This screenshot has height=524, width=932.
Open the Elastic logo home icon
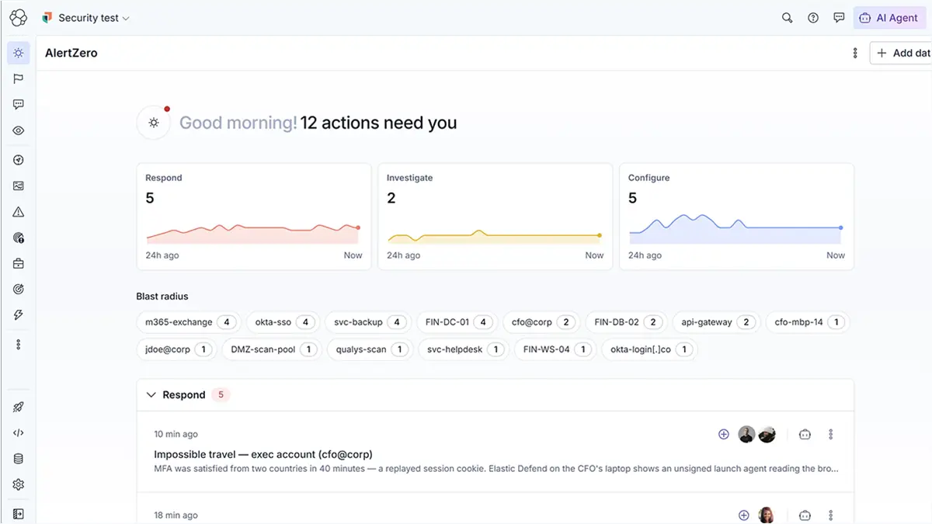point(18,18)
